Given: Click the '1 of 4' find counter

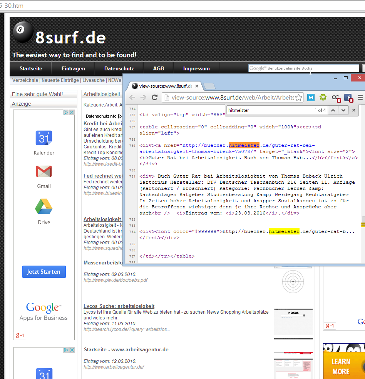Looking at the screenshot, I should (320, 110).
